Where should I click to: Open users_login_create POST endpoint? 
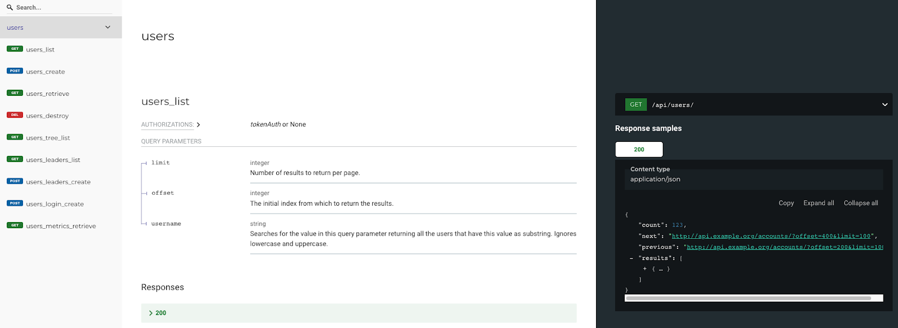coord(61,204)
